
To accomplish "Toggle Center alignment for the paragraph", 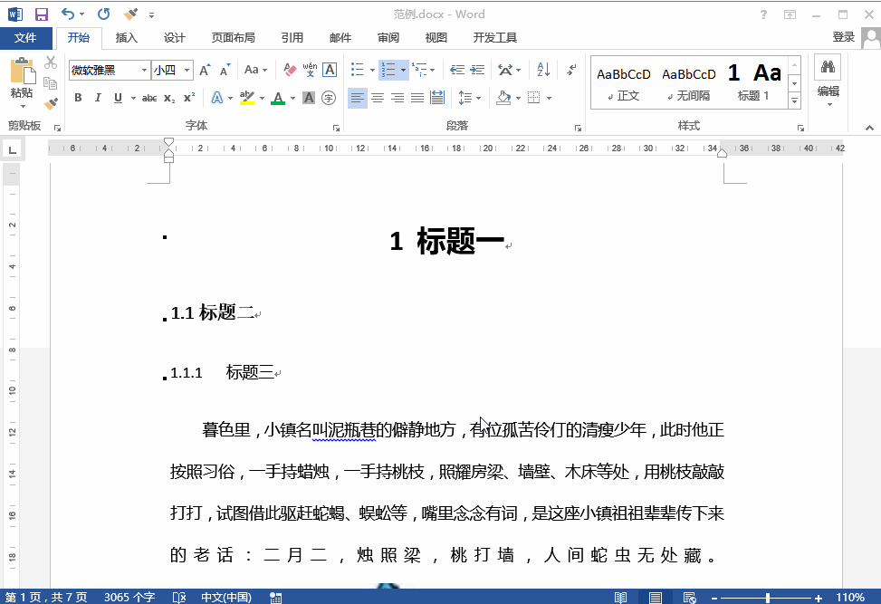I will coord(378,98).
